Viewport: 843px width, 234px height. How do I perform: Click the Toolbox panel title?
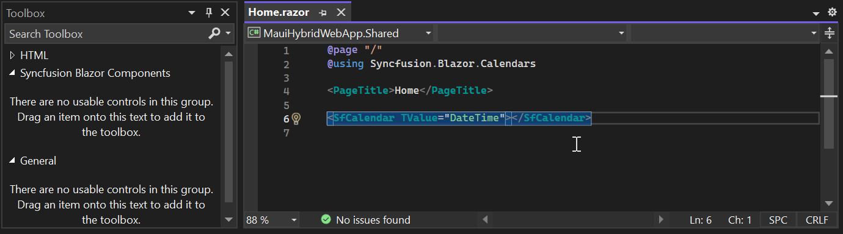coord(26,13)
